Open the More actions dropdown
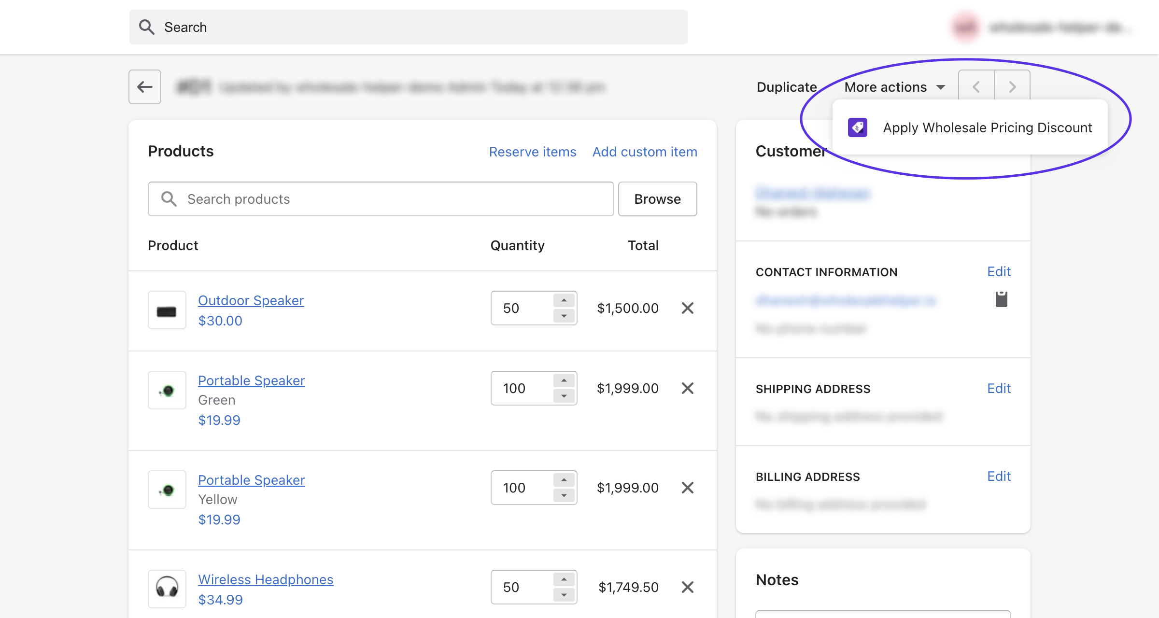Screen dimensions: 1159x618 pos(894,87)
